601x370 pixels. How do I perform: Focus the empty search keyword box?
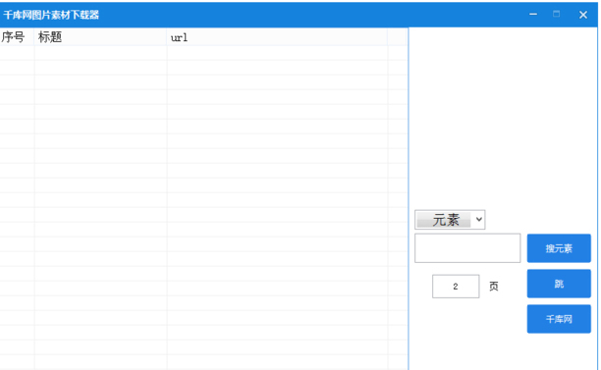(x=467, y=248)
